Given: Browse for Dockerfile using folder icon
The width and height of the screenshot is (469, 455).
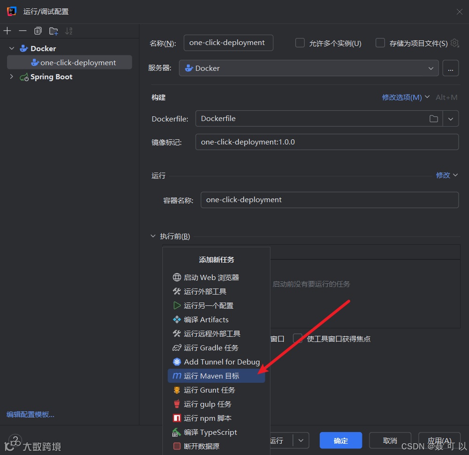Looking at the screenshot, I should coord(433,119).
